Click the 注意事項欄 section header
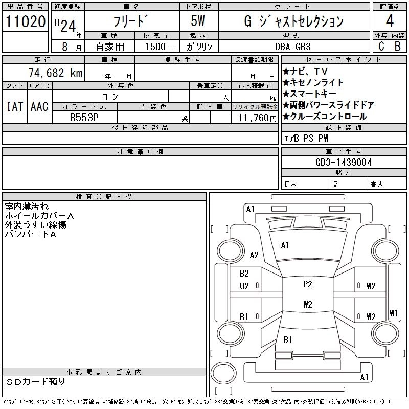Screen dimensions: 409x409 point(140,151)
